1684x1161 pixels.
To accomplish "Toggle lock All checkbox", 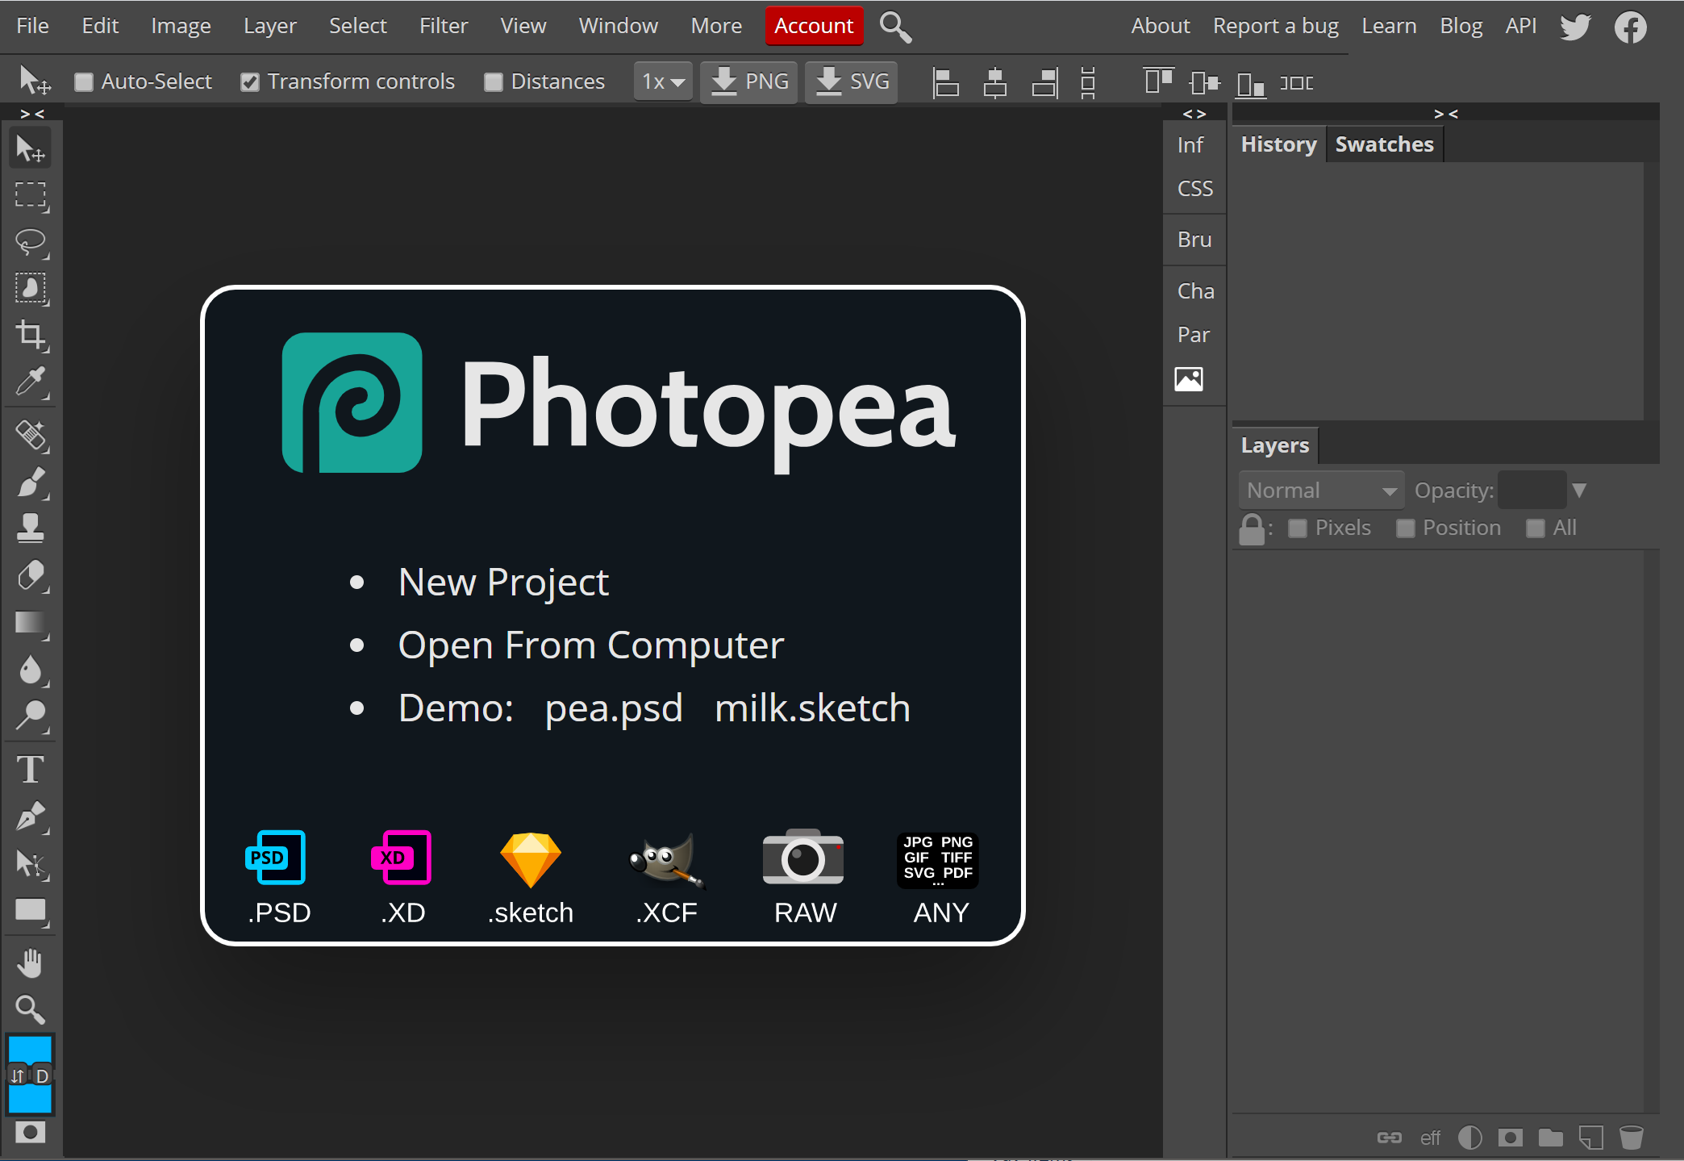I will pos(1536,528).
